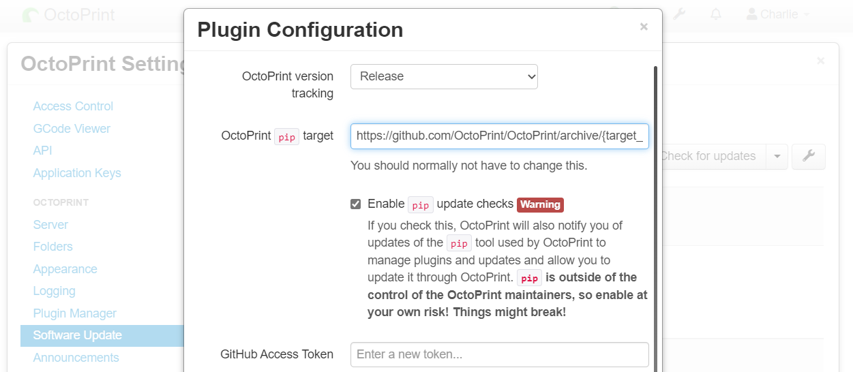
Task: Close the Plugin Configuration dialog
Action: [644, 27]
